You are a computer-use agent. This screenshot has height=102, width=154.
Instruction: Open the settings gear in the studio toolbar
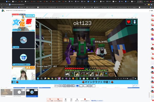click(66, 100)
